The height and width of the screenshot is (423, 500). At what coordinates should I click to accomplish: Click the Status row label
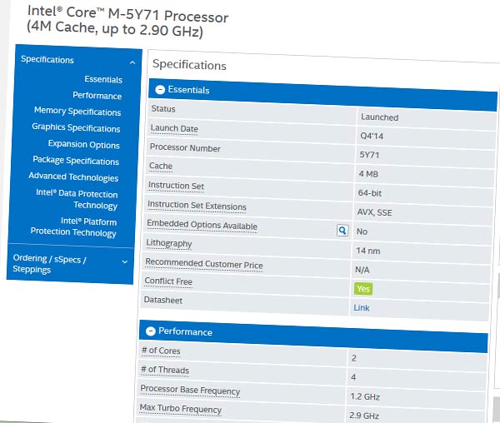[x=163, y=108]
